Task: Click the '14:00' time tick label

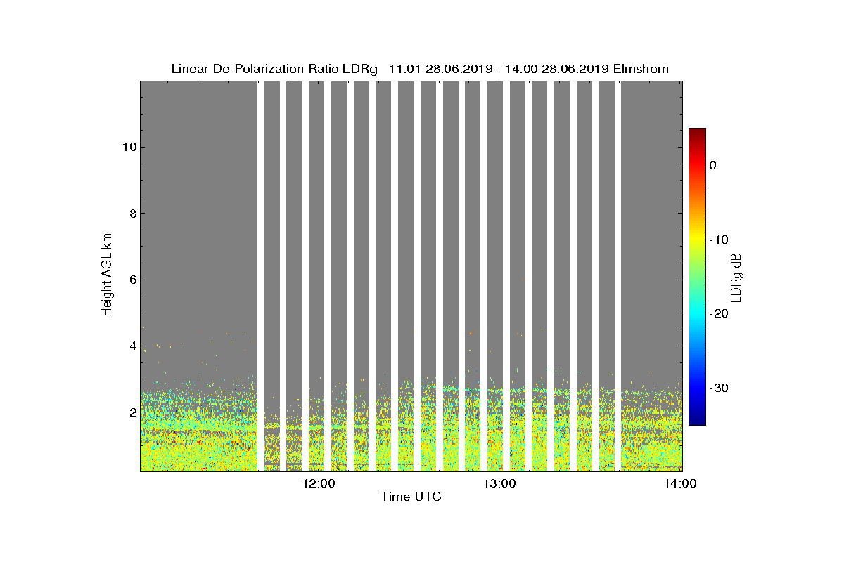Action: click(681, 483)
